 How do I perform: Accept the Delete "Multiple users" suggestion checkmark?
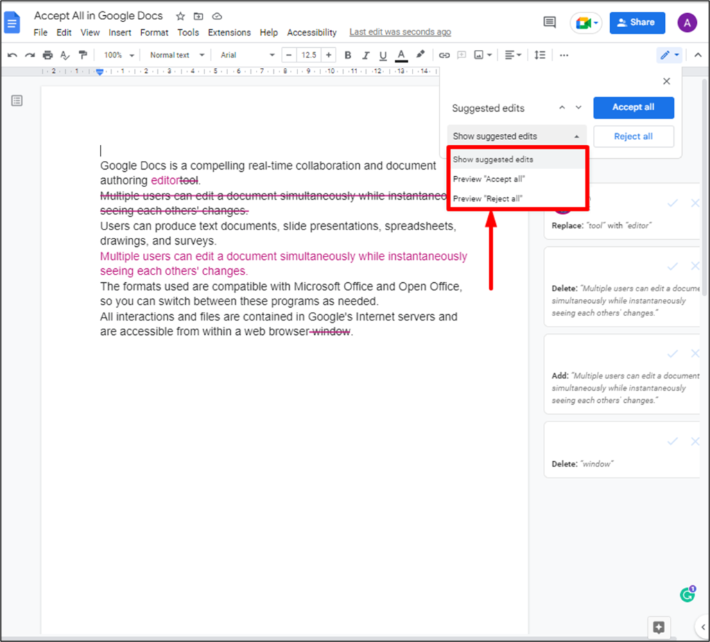coord(673,266)
